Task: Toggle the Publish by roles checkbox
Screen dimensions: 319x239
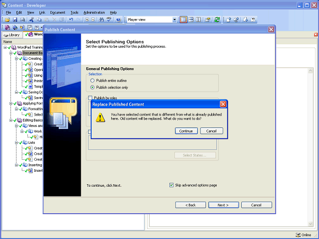Action: tap(90, 98)
